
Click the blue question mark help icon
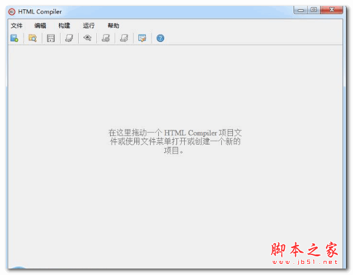160,38
